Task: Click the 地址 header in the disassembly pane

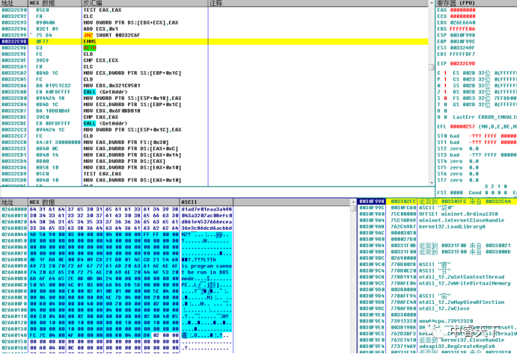Action: [x=14, y=3]
